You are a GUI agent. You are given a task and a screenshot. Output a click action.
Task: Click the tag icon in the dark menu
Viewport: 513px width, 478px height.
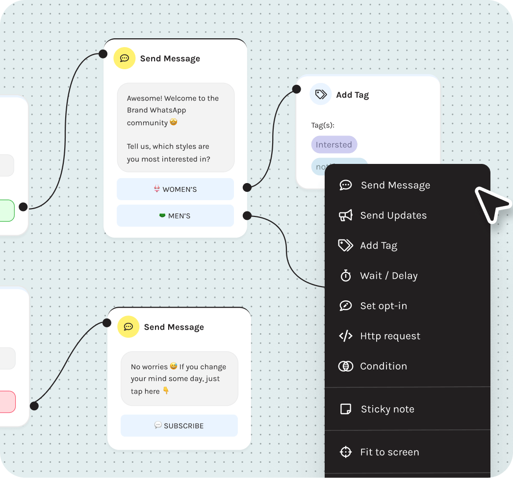(x=346, y=245)
